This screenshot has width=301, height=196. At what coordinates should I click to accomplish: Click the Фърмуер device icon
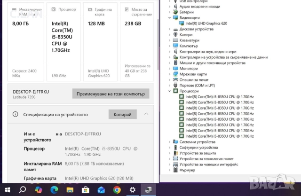(175, 170)
